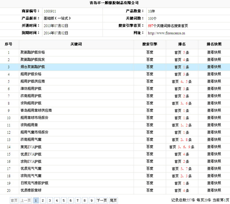This screenshot has height=204, width=230.
Task: Click the 关键词 column header
Action: tap(76, 44)
